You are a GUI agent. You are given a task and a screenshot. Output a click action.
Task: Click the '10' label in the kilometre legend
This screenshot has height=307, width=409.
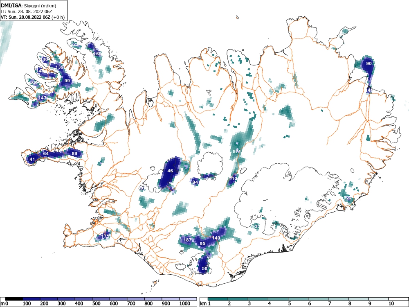tap(391, 304)
